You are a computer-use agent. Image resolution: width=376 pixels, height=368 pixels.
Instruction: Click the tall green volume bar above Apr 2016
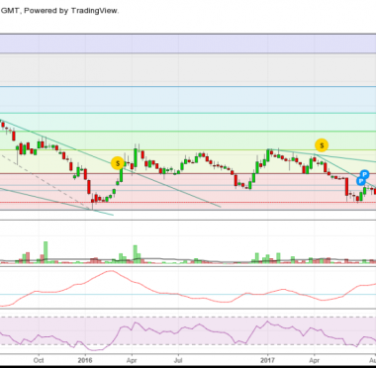tap(135, 254)
